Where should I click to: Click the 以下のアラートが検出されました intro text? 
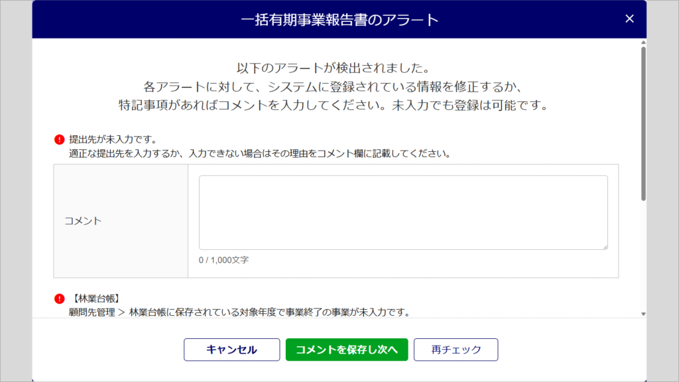tap(334, 68)
